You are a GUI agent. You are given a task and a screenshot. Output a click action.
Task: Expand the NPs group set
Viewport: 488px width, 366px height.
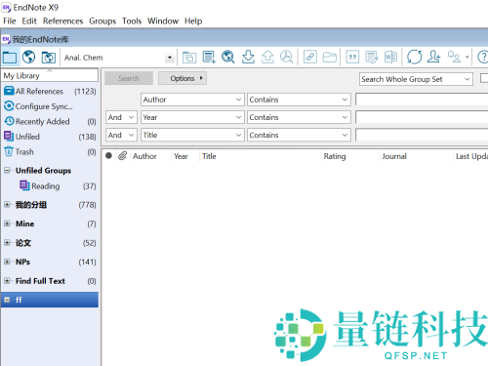[x=7, y=262]
